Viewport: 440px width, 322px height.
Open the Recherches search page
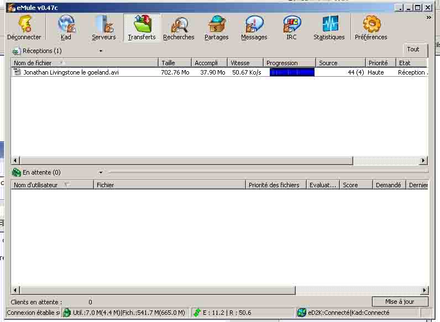click(x=179, y=28)
